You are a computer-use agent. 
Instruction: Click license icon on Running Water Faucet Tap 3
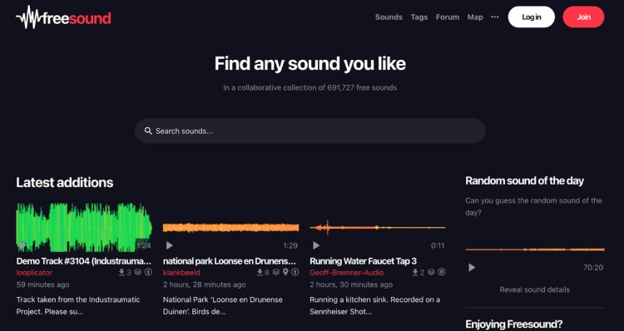(x=442, y=273)
